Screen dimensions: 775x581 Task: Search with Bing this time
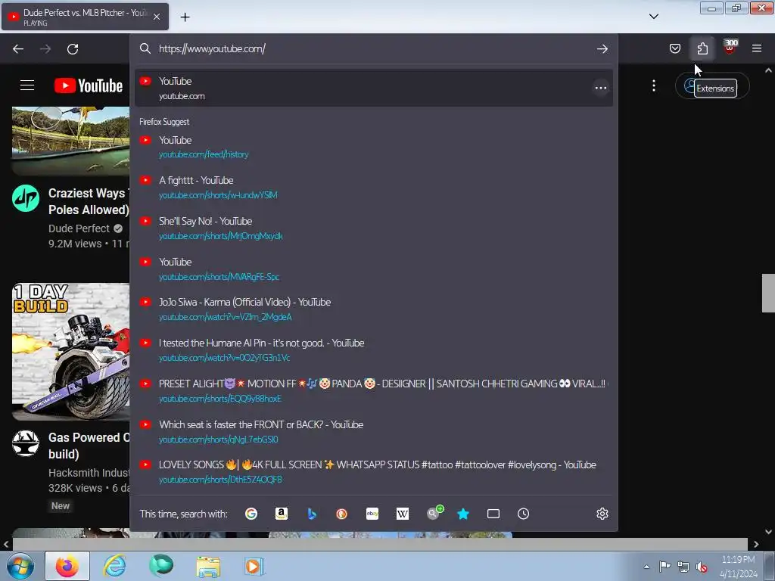(311, 514)
